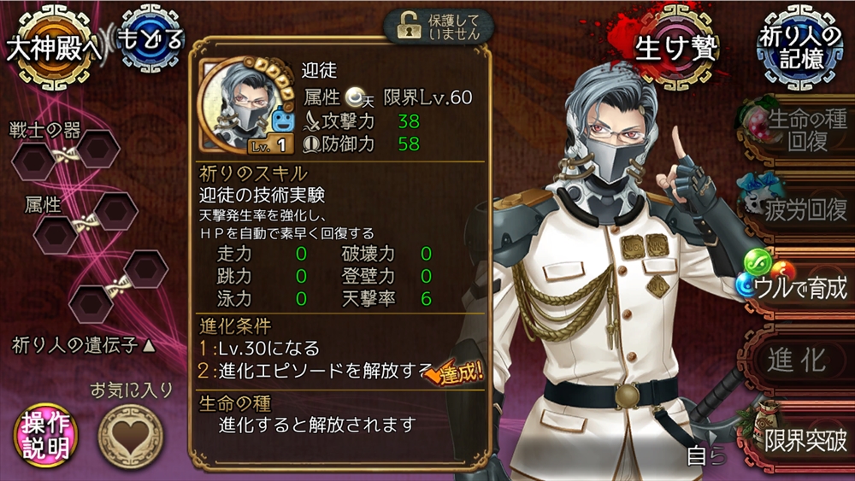Select upper-right 戦士の器 hexagon slot
The image size is (855, 481).
(98, 149)
